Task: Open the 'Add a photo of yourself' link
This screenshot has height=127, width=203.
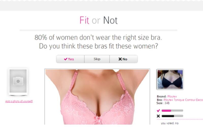Action: pyautogui.click(x=19, y=101)
